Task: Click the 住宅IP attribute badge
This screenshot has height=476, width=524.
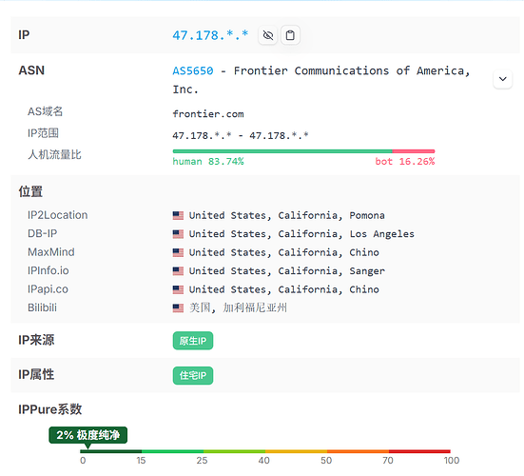Action: coord(193,375)
